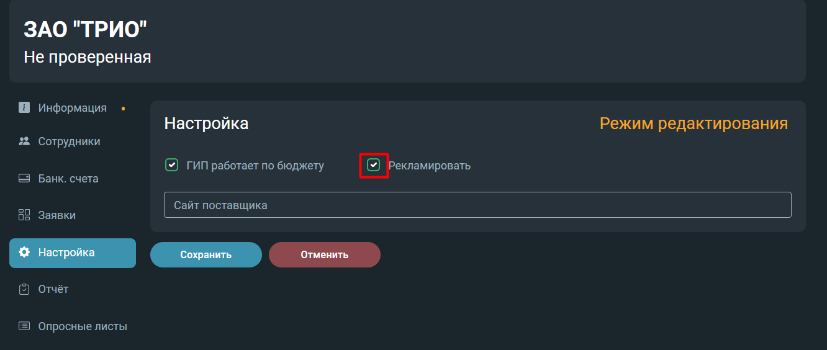Save settings with the Сохранить button
The image size is (827, 350).
coord(206,254)
